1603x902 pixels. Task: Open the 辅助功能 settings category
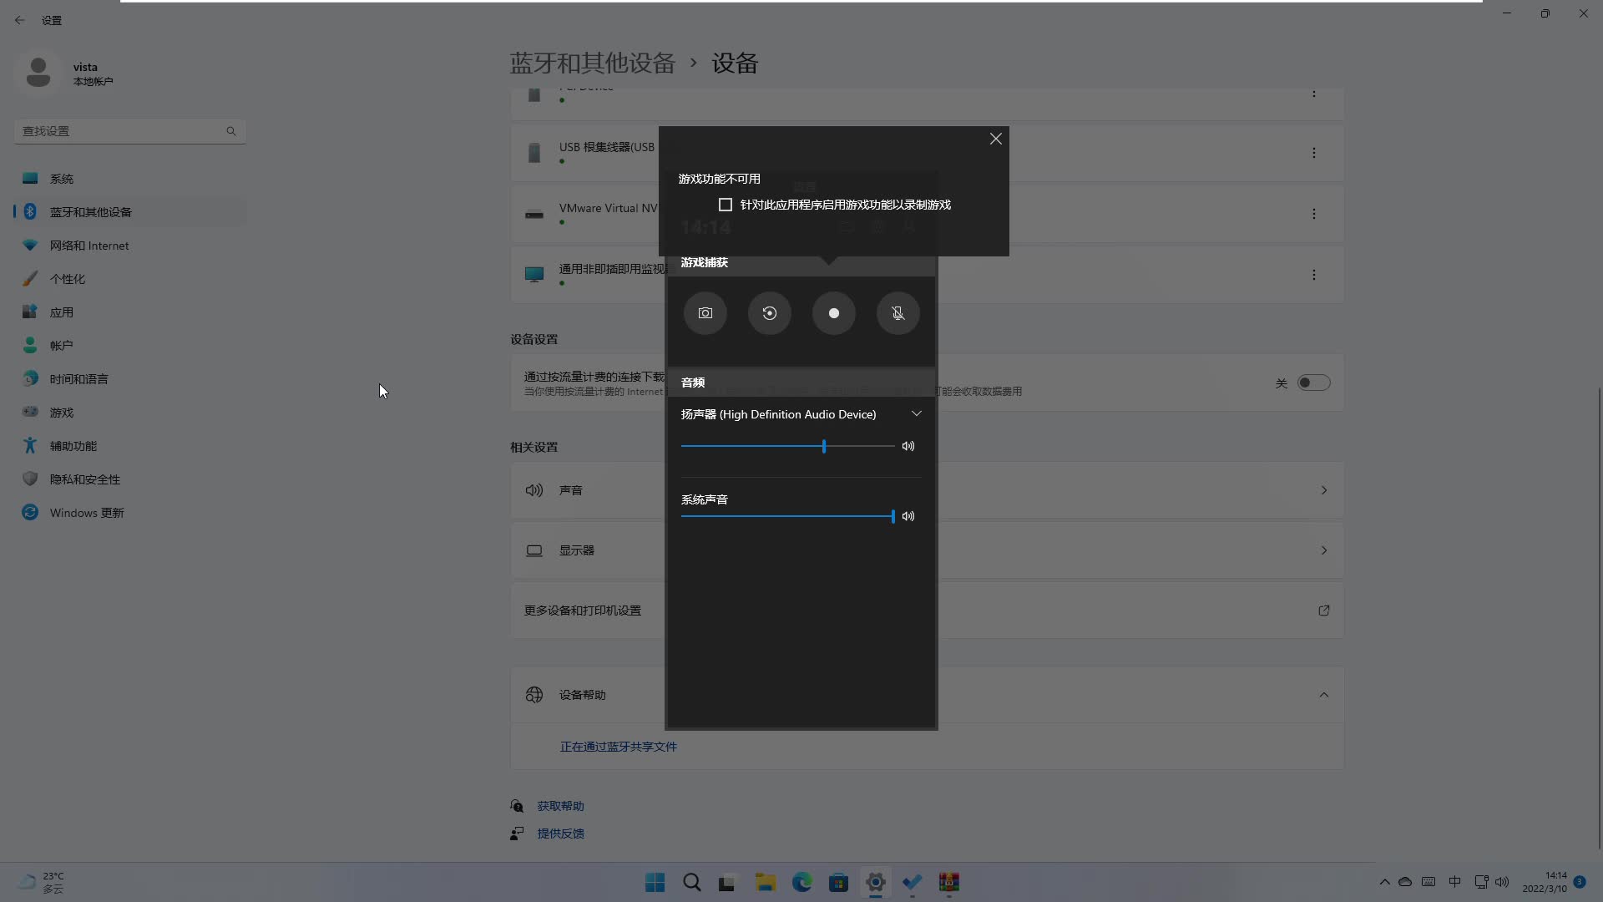tap(72, 445)
